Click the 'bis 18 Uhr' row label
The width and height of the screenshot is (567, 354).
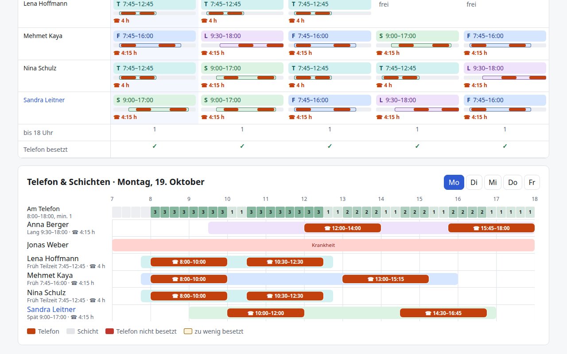click(39, 133)
